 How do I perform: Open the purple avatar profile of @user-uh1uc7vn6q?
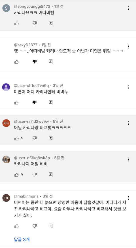pyautogui.click(x=6, y=87)
